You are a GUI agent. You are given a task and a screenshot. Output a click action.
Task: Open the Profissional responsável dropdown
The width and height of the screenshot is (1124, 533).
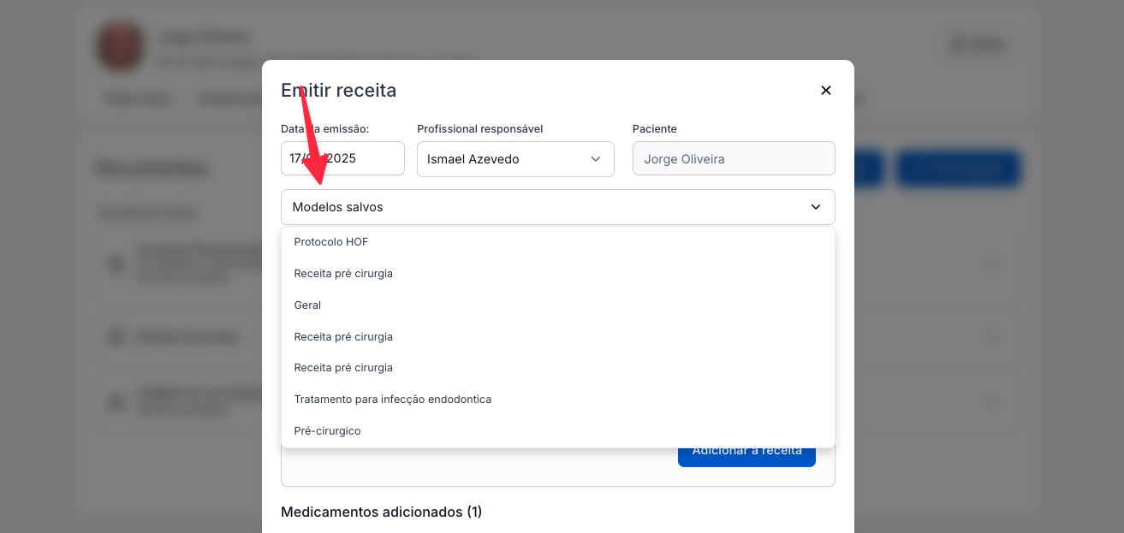tap(514, 159)
